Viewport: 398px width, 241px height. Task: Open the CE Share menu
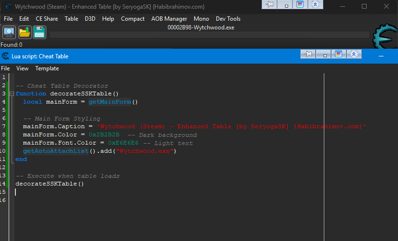[x=47, y=19]
